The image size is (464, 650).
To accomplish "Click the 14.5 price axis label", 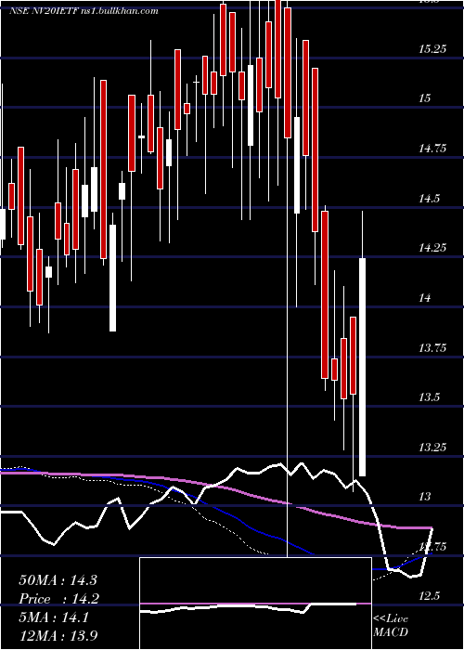I will tap(429, 199).
